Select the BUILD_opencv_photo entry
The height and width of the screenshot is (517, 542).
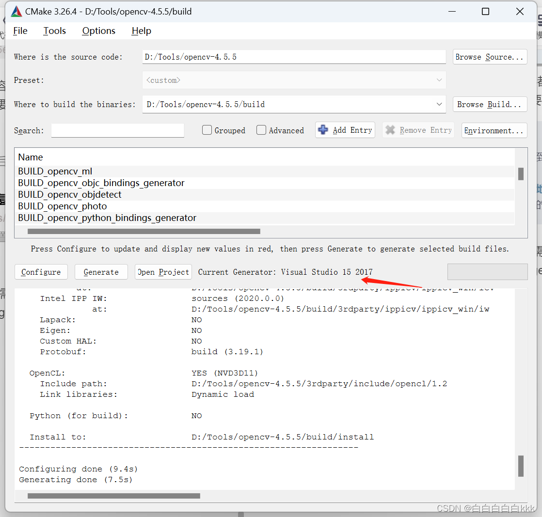(x=264, y=206)
